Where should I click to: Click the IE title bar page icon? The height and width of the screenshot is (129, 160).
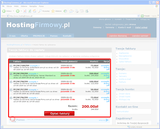click(x=2, y=3)
